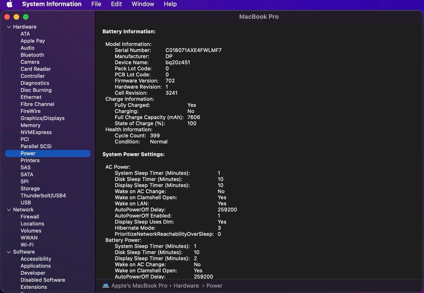Open the Window menu
The image size is (424, 293).
pyautogui.click(x=143, y=4)
